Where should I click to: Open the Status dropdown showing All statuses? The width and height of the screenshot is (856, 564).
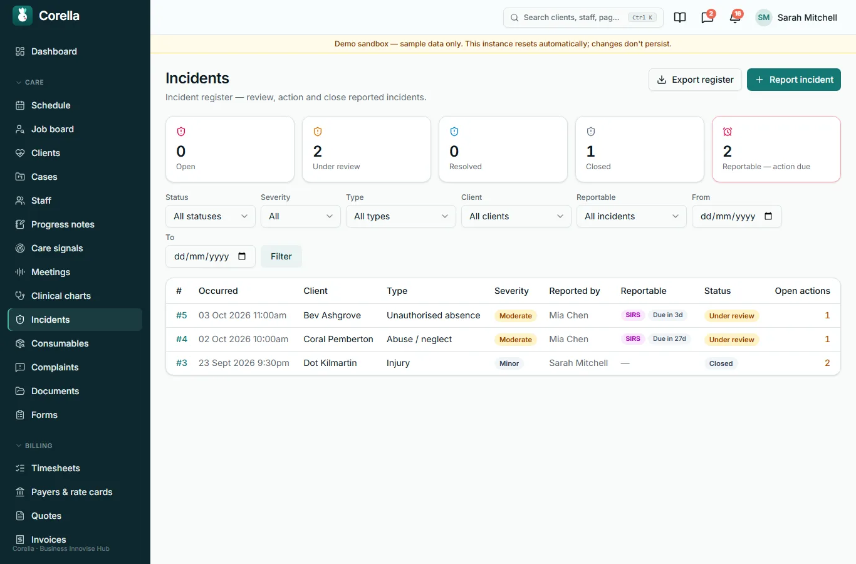(x=211, y=216)
